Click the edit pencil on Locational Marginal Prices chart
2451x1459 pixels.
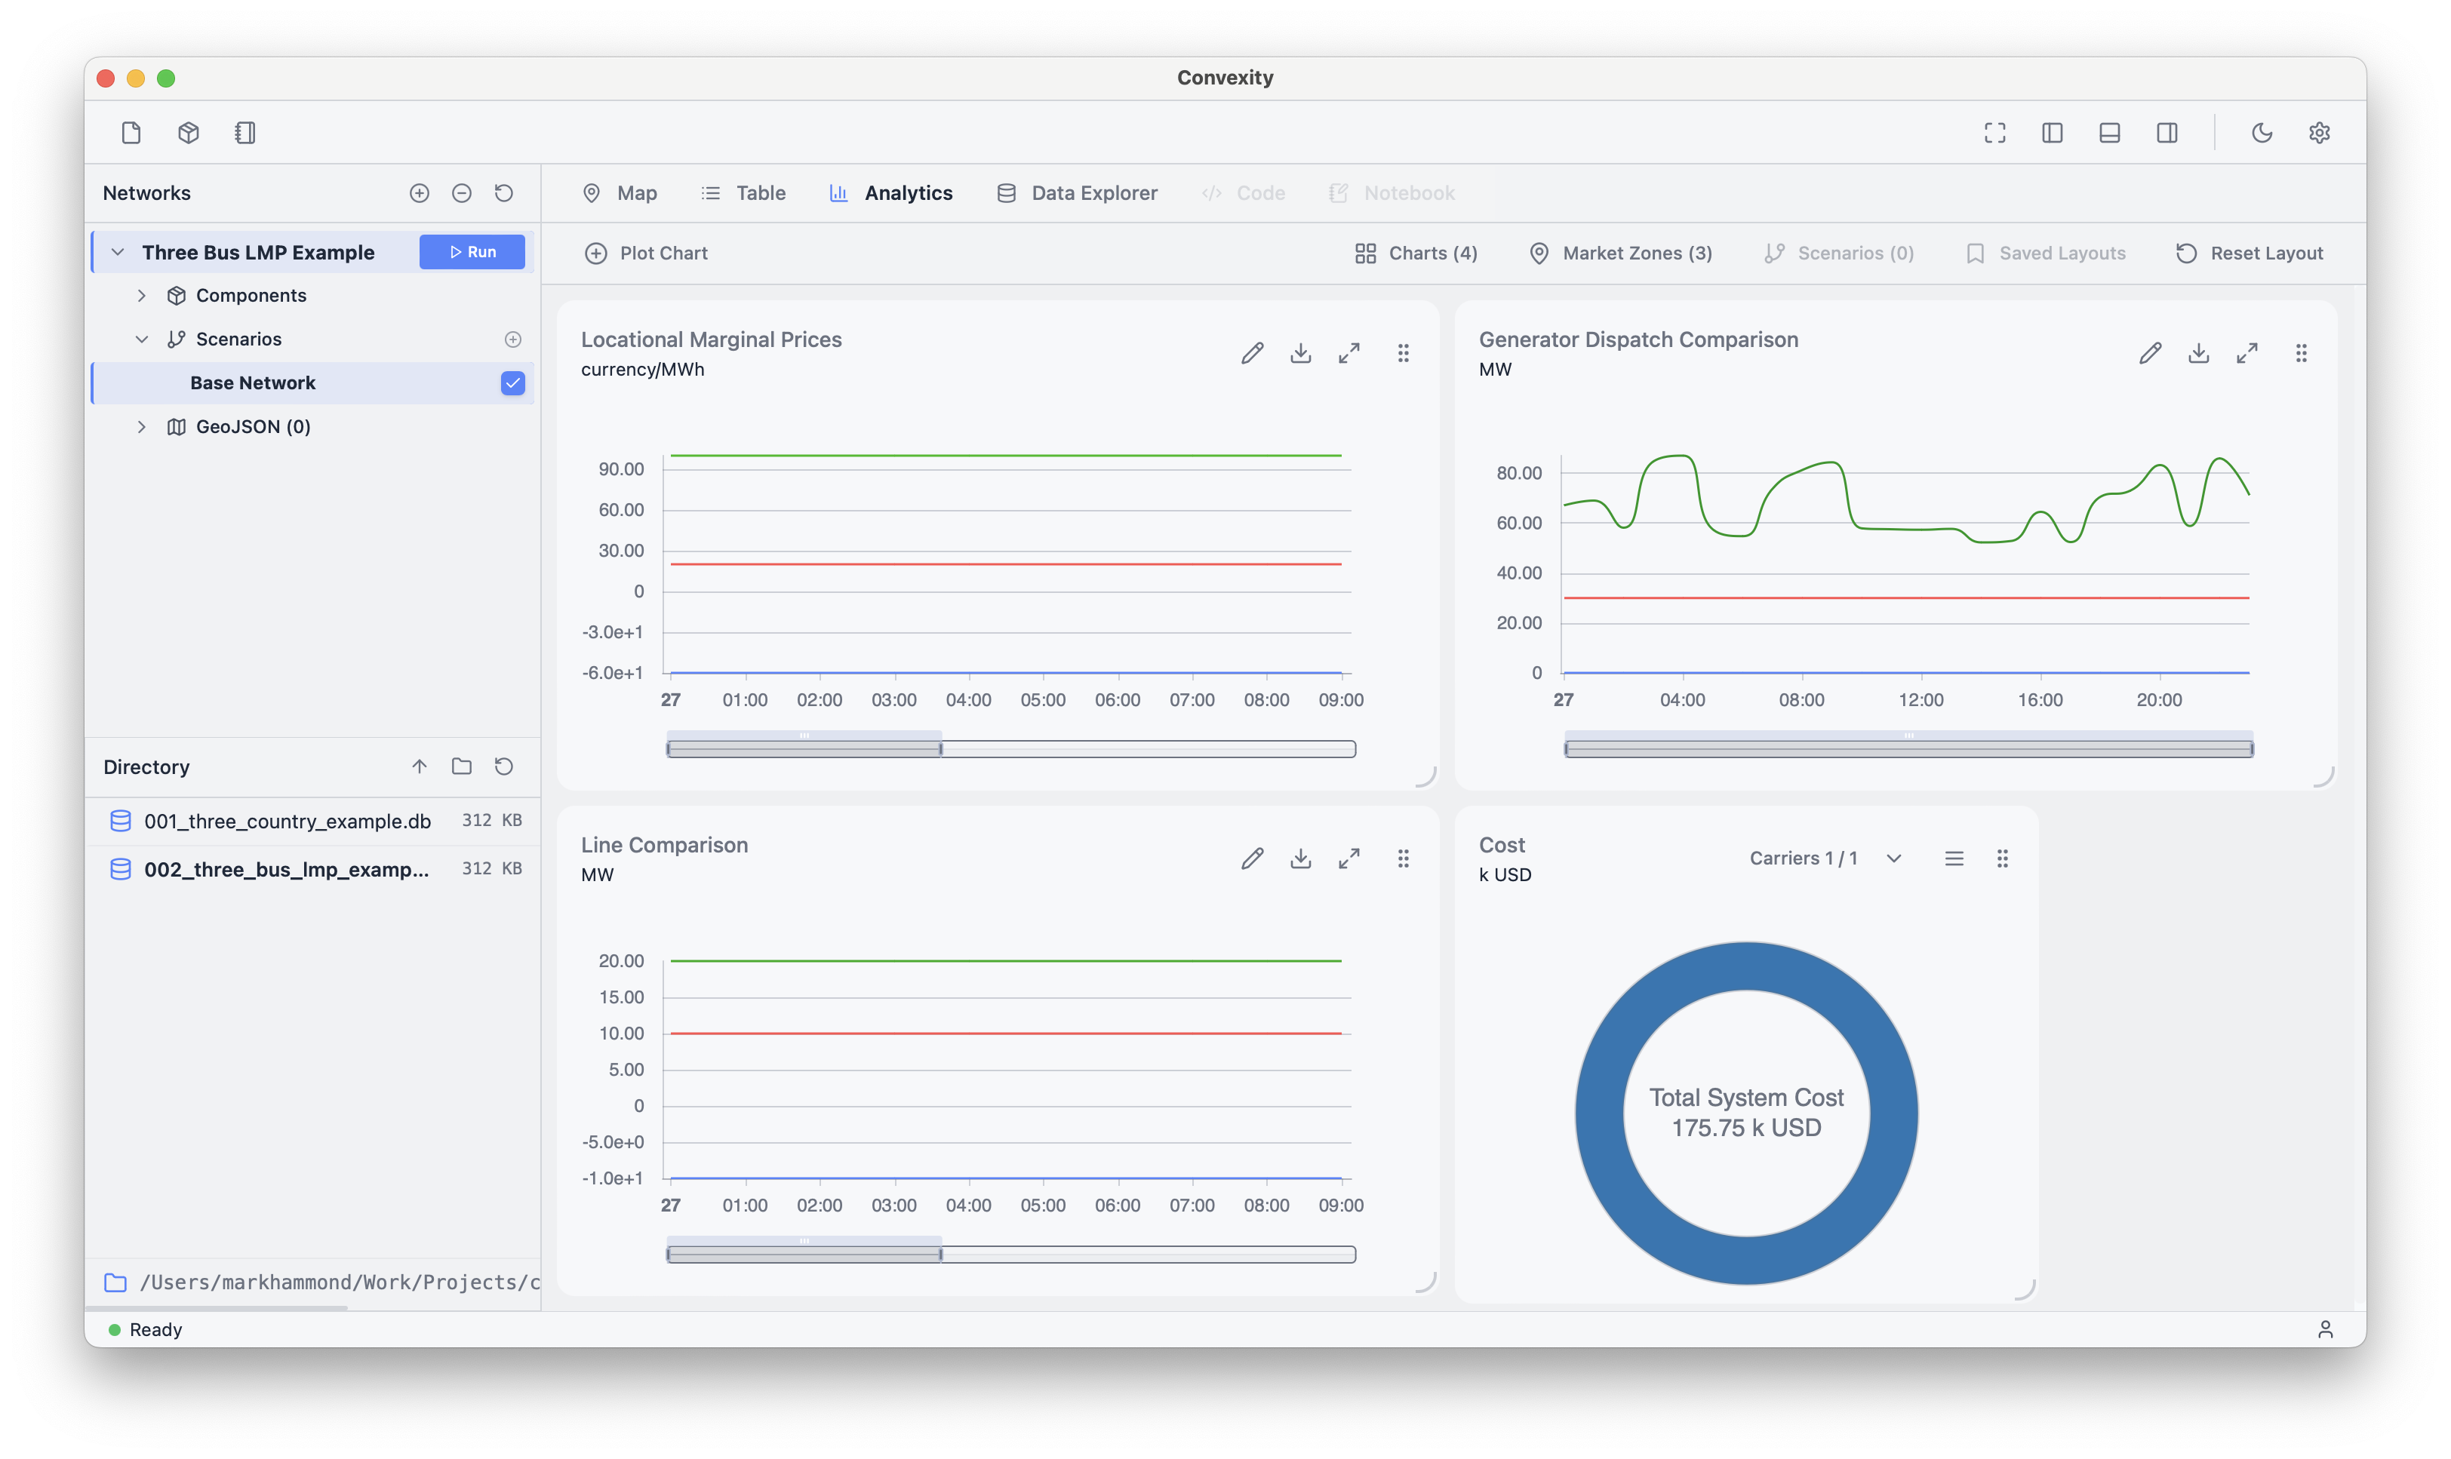pyautogui.click(x=1252, y=353)
